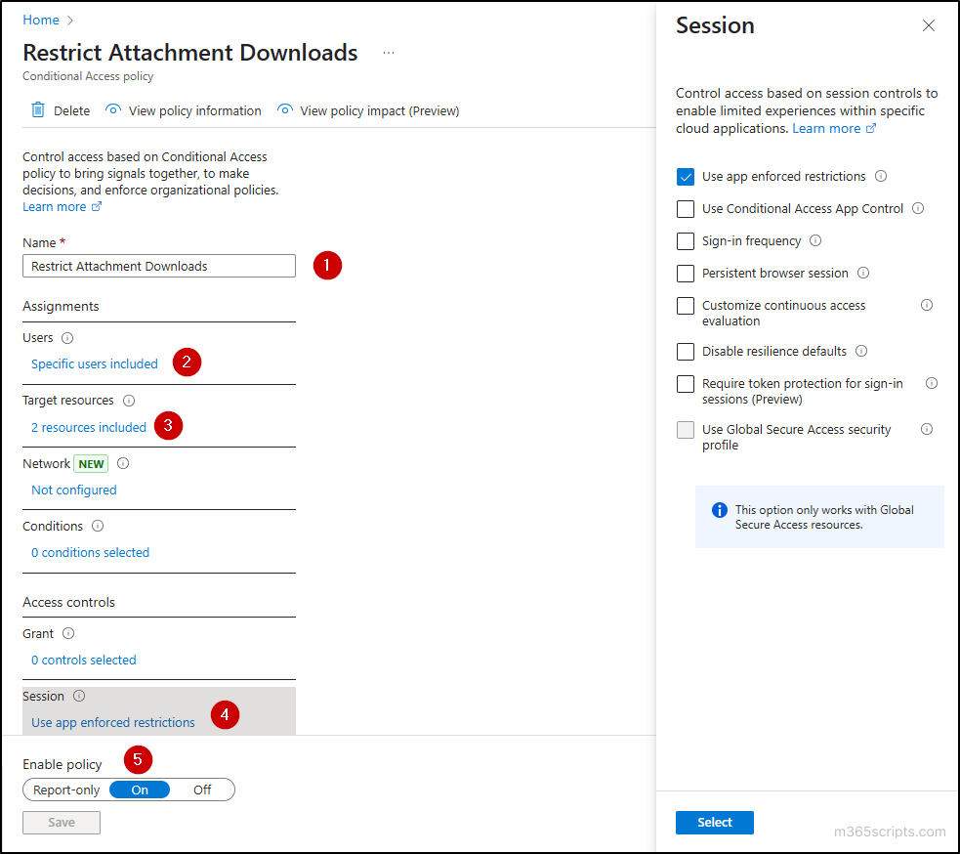Click the info icon beside Network
Viewport: 960px width, 854px height.
tap(122, 463)
